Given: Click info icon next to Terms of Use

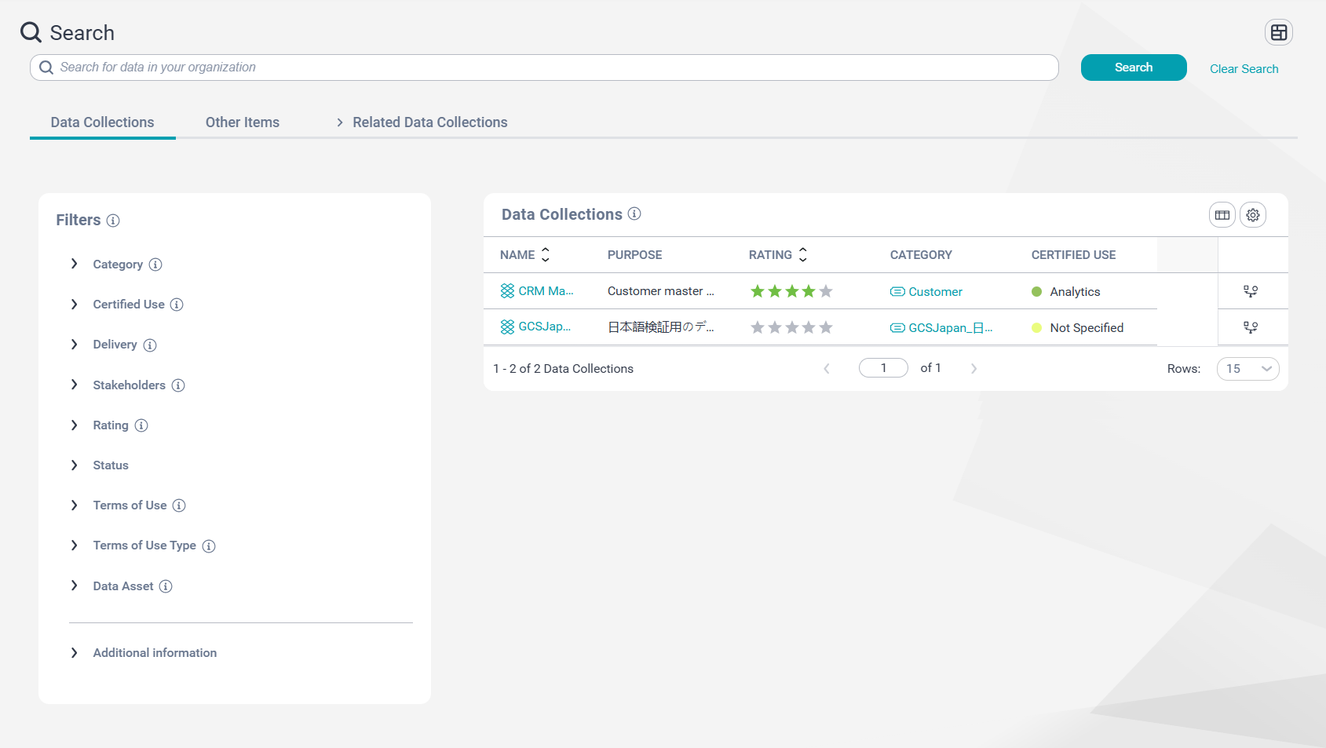Looking at the screenshot, I should (x=179, y=505).
